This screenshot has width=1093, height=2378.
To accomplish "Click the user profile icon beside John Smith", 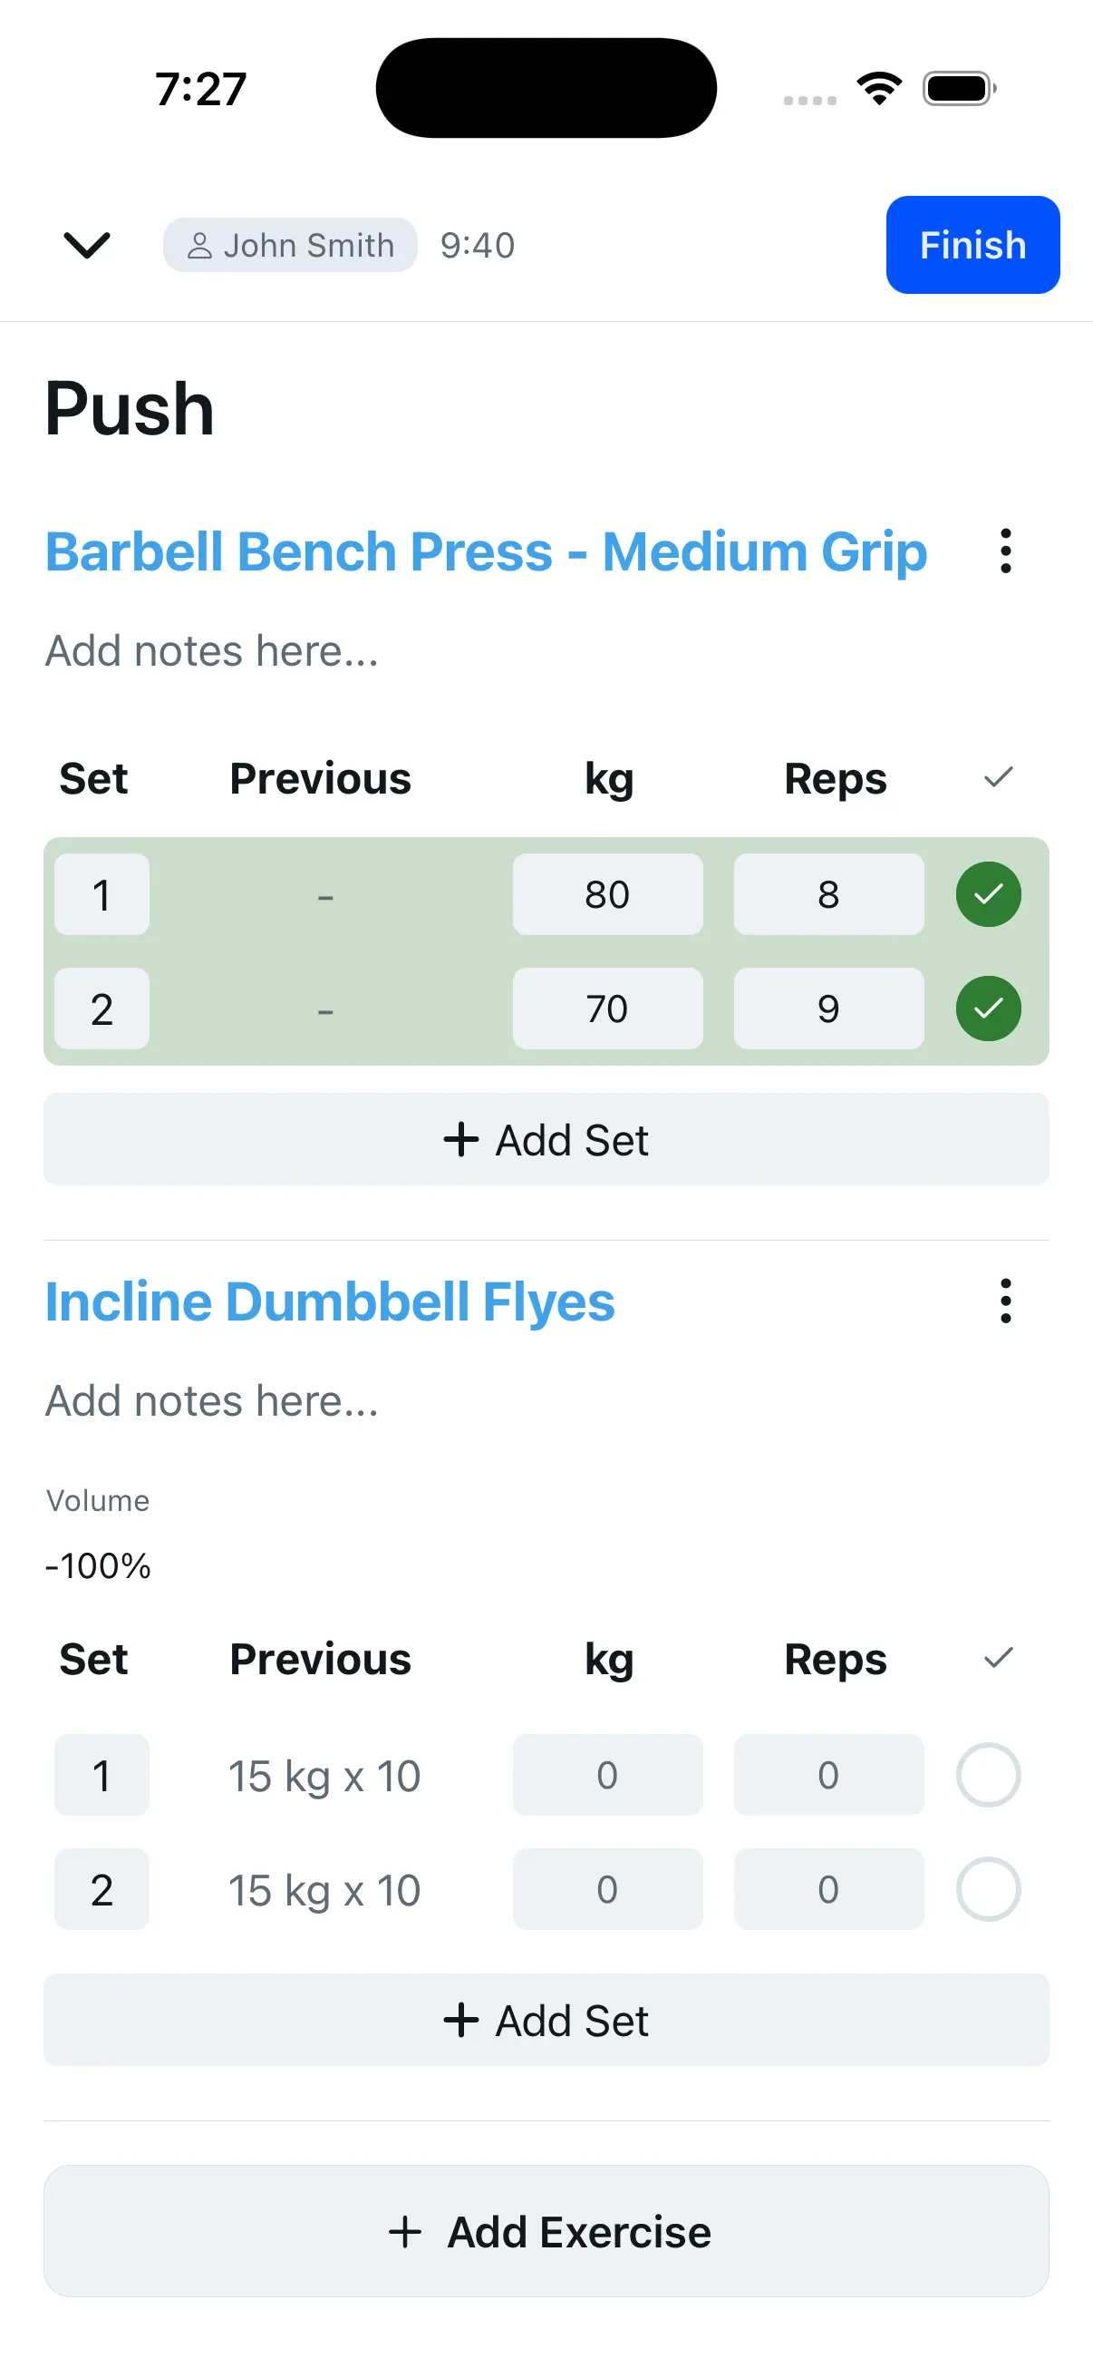I will [202, 245].
